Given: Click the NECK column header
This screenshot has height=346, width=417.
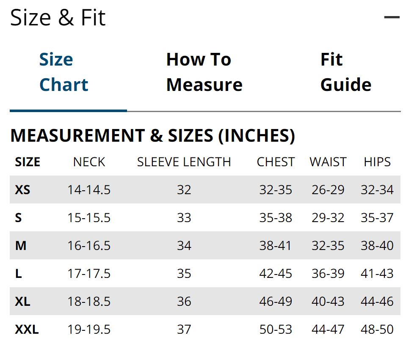Looking at the screenshot, I should [89, 162].
